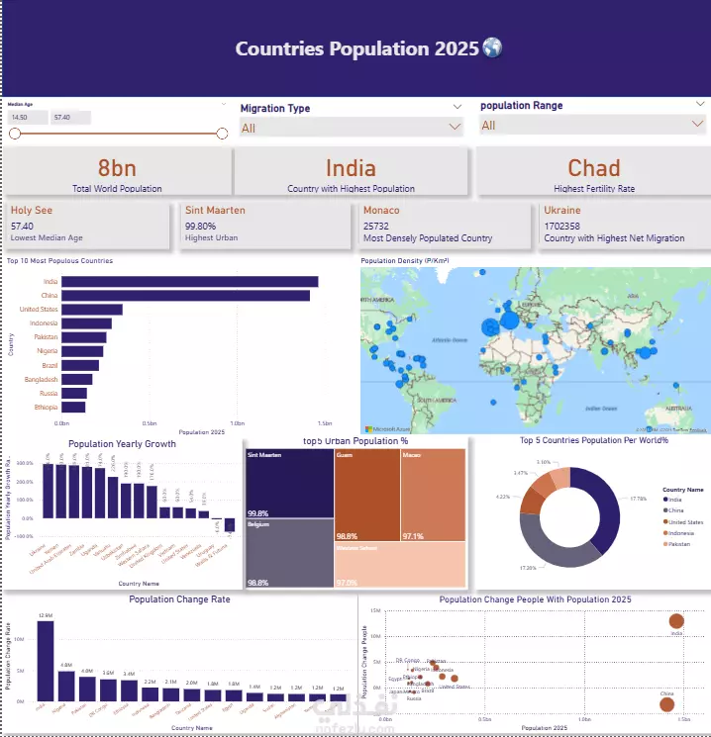This screenshot has height=737, width=711.
Task: Click the China bubble in scatter chart
Action: pos(666,704)
